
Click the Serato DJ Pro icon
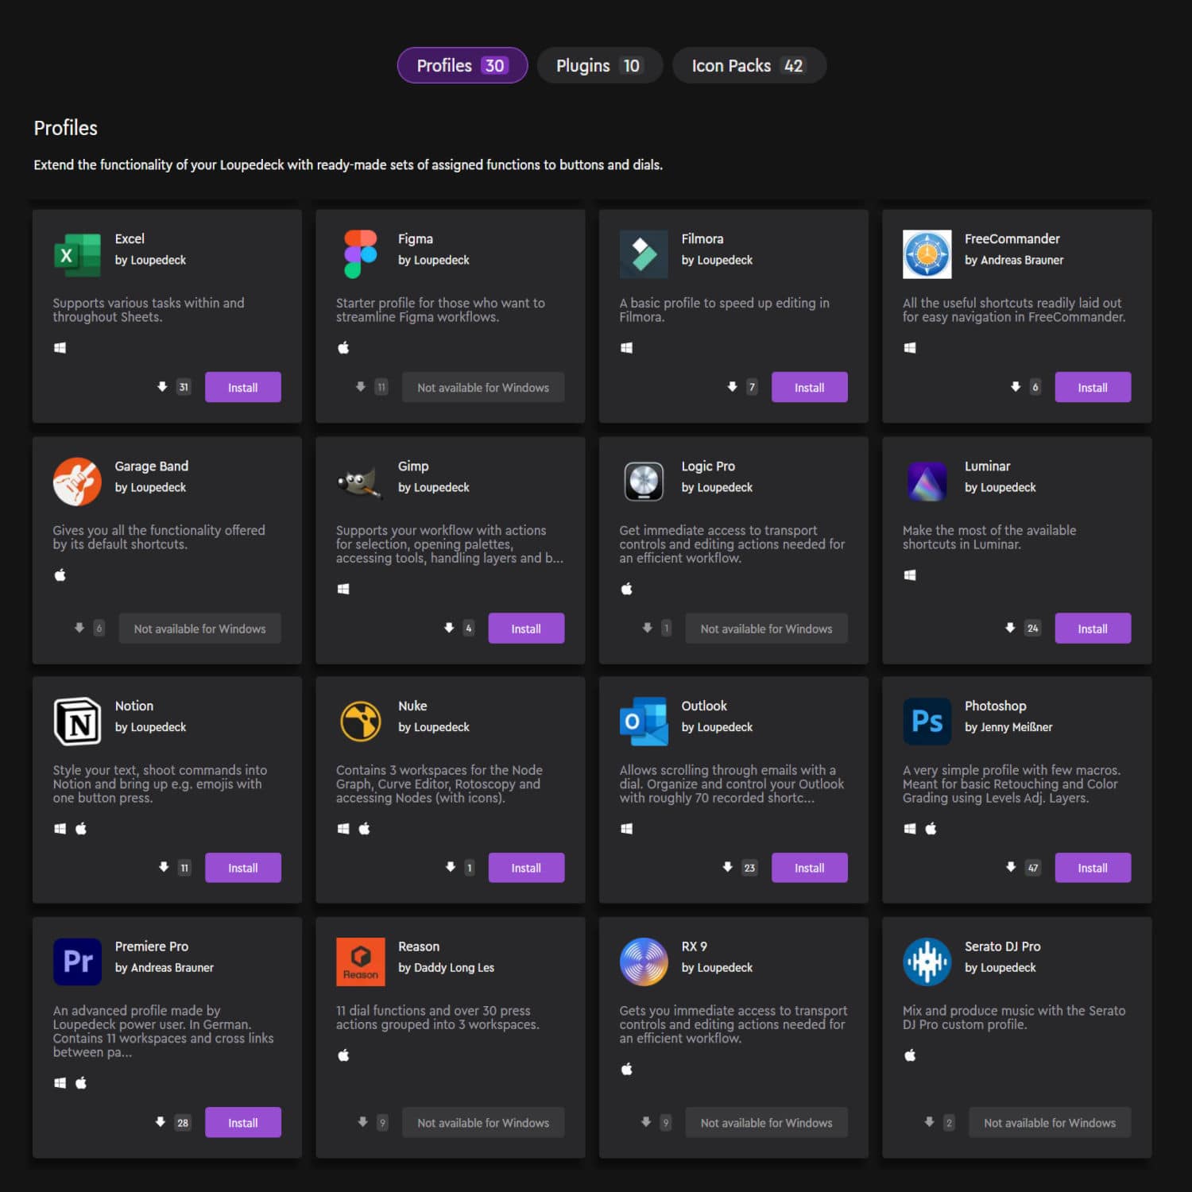click(927, 962)
